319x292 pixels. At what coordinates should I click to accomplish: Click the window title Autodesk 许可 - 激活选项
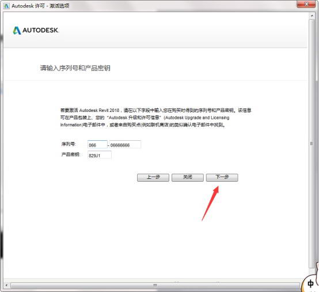tap(40, 6)
